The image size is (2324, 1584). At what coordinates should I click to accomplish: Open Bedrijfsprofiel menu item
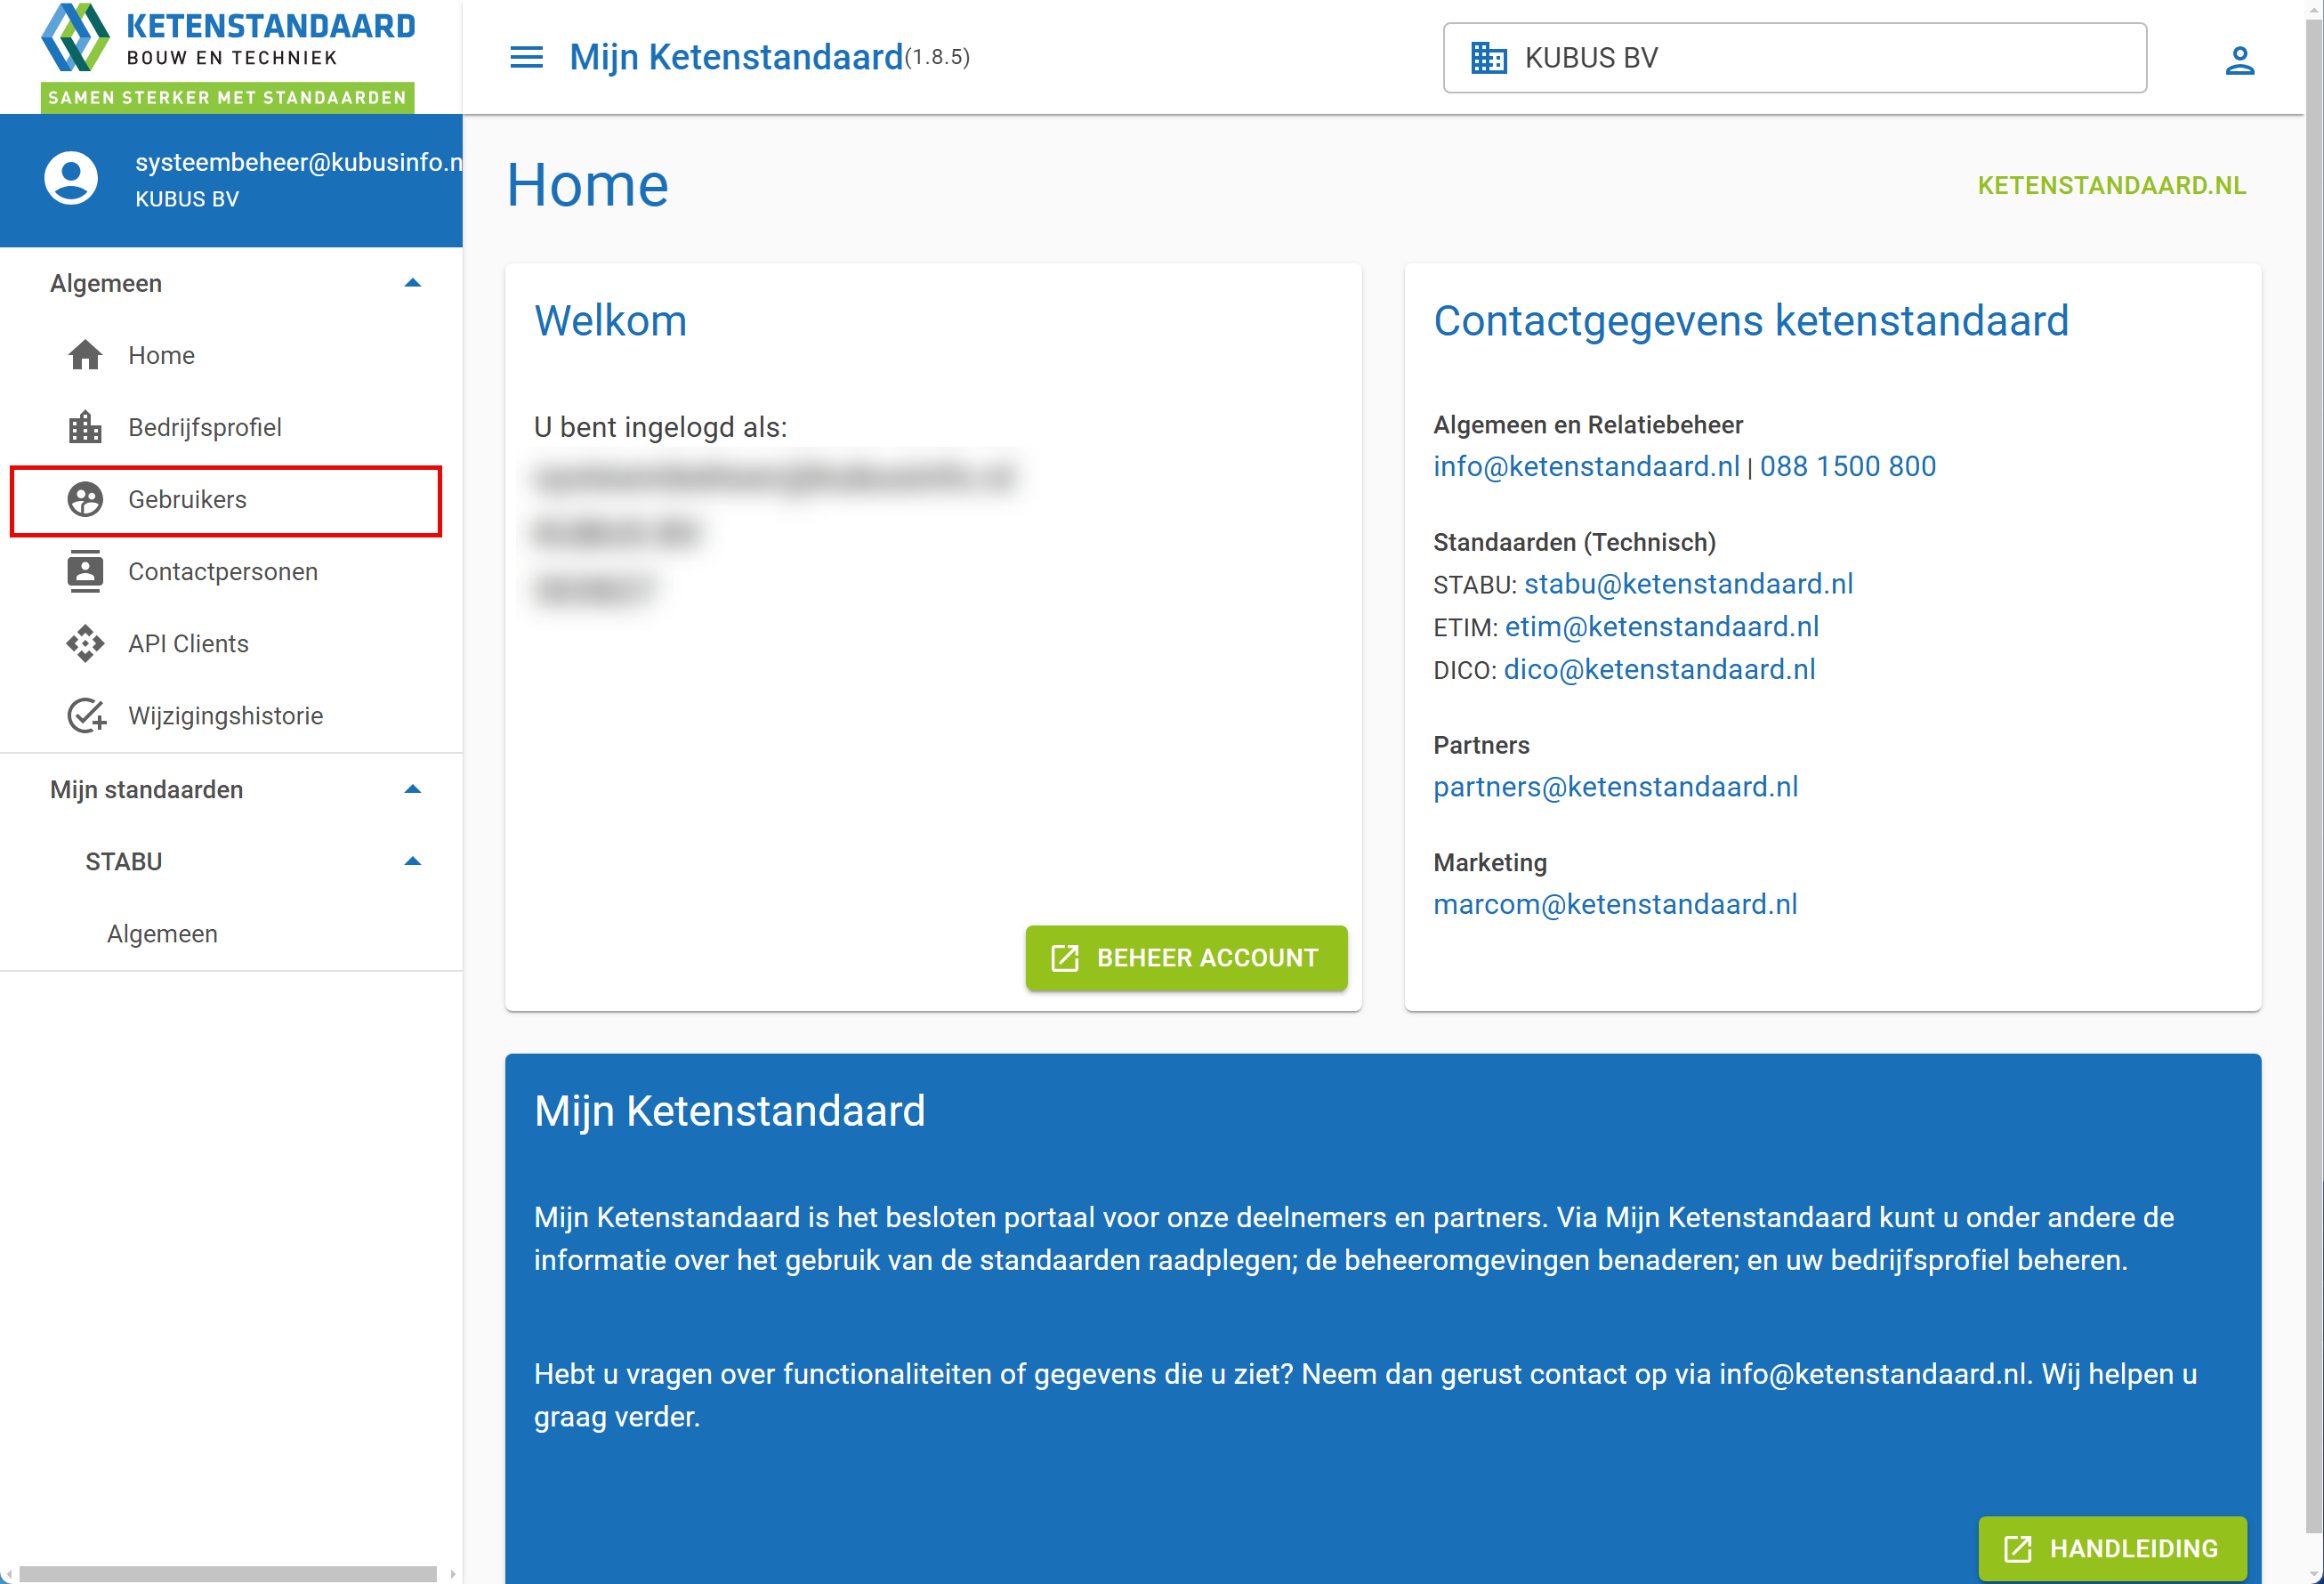(x=231, y=427)
